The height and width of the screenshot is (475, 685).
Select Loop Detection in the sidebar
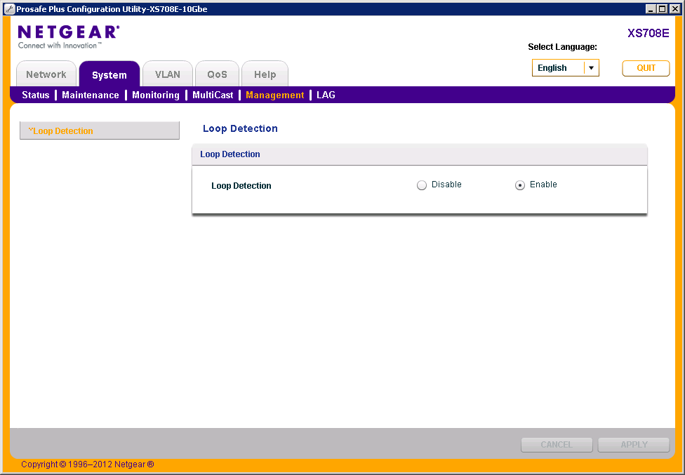[100, 131]
